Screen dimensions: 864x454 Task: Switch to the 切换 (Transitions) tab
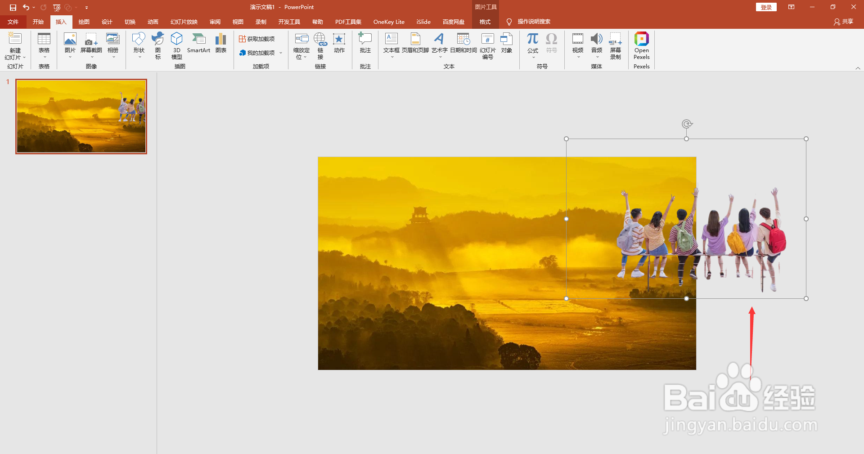[130, 22]
